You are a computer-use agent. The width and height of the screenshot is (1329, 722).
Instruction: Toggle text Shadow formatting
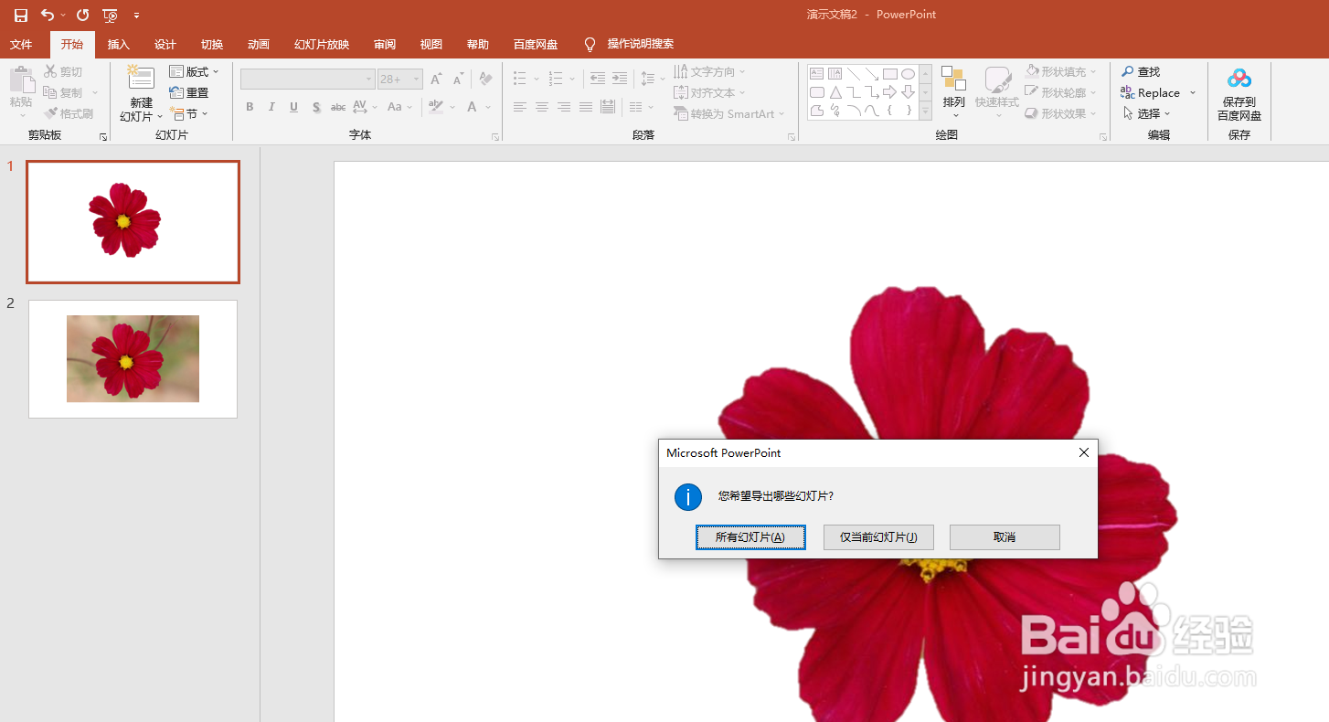(x=316, y=107)
